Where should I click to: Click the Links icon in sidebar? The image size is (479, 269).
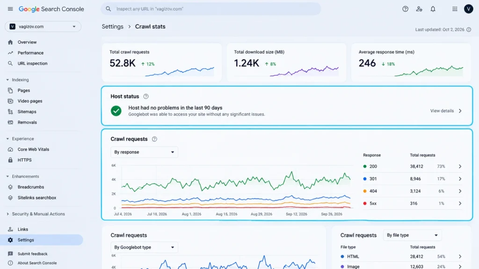point(10,229)
